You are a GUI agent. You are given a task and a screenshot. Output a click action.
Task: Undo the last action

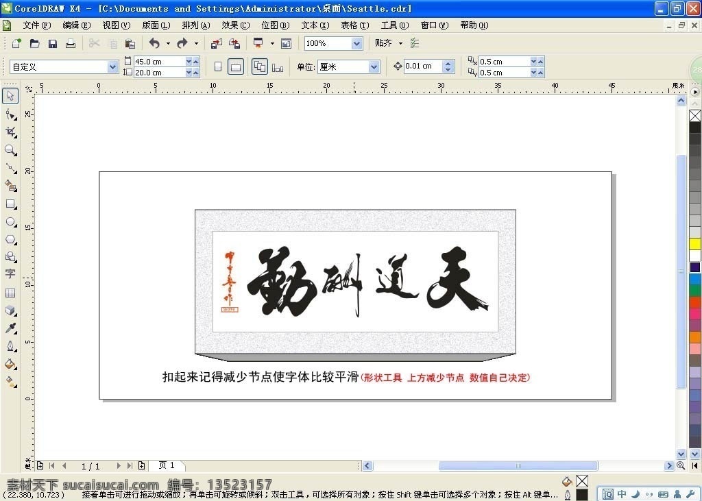pyautogui.click(x=154, y=43)
